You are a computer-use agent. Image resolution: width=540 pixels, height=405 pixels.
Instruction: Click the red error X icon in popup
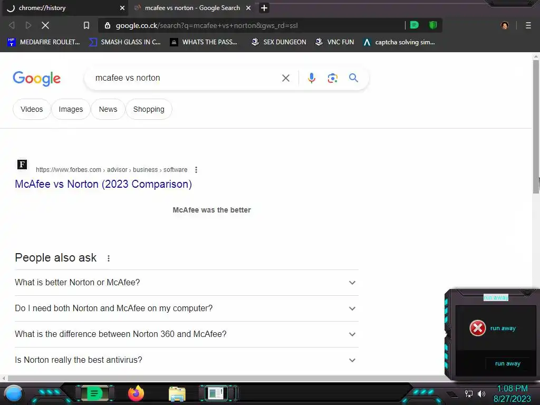tap(478, 328)
